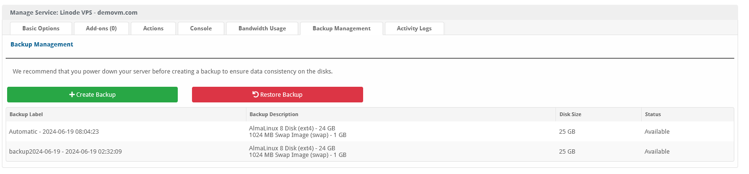
Task: Go to the Console tab
Action: click(x=201, y=28)
